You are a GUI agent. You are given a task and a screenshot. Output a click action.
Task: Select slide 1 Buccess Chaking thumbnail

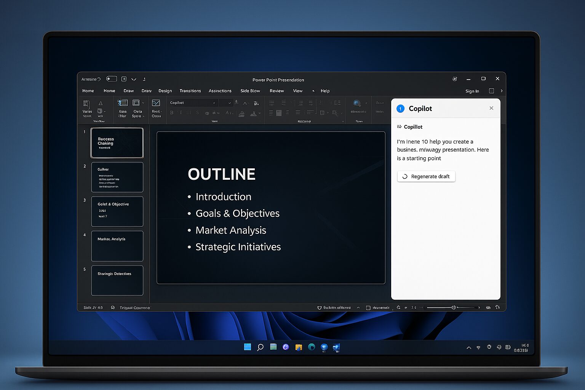(117, 143)
